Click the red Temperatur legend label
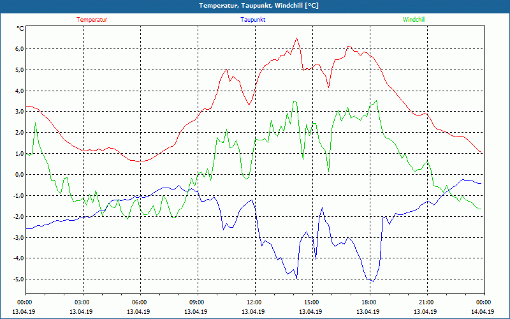This screenshot has width=510, height=319. 92,20
